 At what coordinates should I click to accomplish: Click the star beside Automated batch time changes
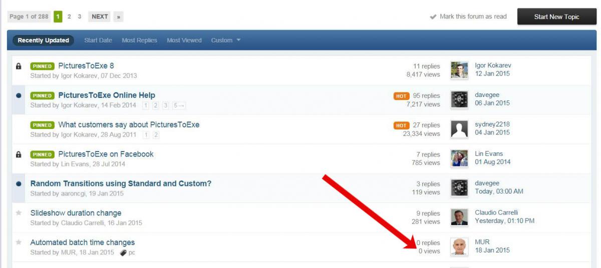[19, 242]
